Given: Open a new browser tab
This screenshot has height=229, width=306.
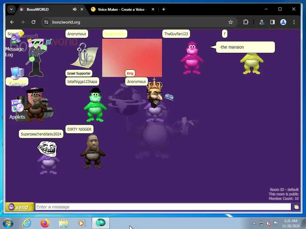Looking at the screenshot, I should [x=164, y=9].
